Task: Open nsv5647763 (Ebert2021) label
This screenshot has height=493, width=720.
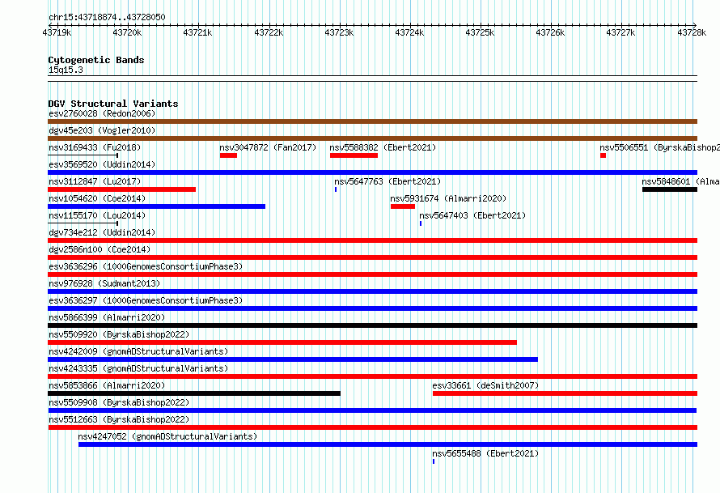Action: coord(387,181)
